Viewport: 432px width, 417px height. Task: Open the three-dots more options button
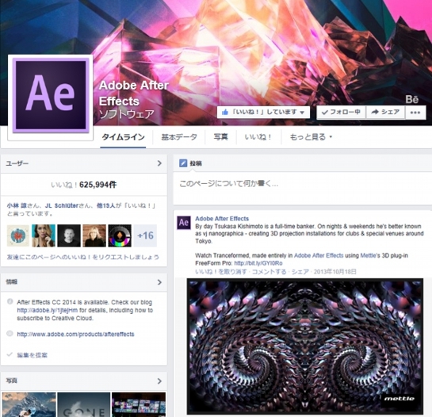point(415,113)
